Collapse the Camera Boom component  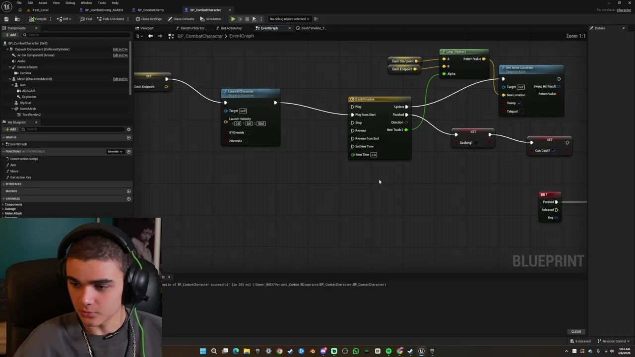point(10,67)
